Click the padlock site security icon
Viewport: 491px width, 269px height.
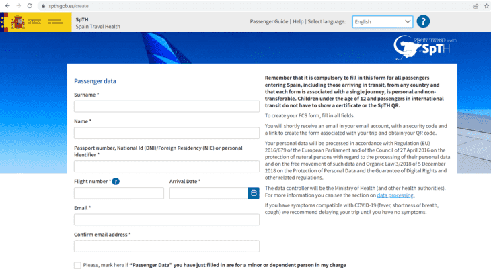tap(44, 6)
